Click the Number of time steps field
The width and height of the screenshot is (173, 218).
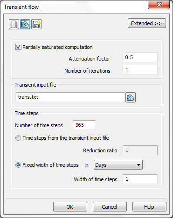(x=84, y=125)
